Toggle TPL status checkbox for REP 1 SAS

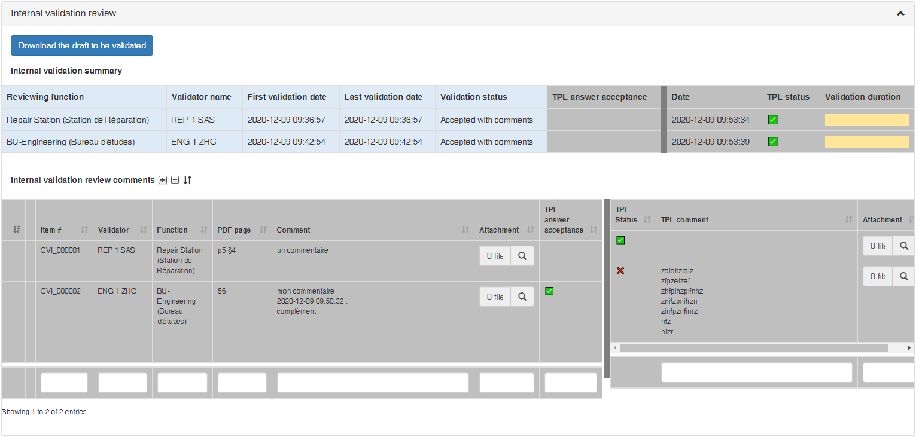click(772, 120)
